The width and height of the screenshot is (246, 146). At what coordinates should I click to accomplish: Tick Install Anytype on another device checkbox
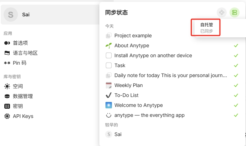pyautogui.click(x=109, y=55)
